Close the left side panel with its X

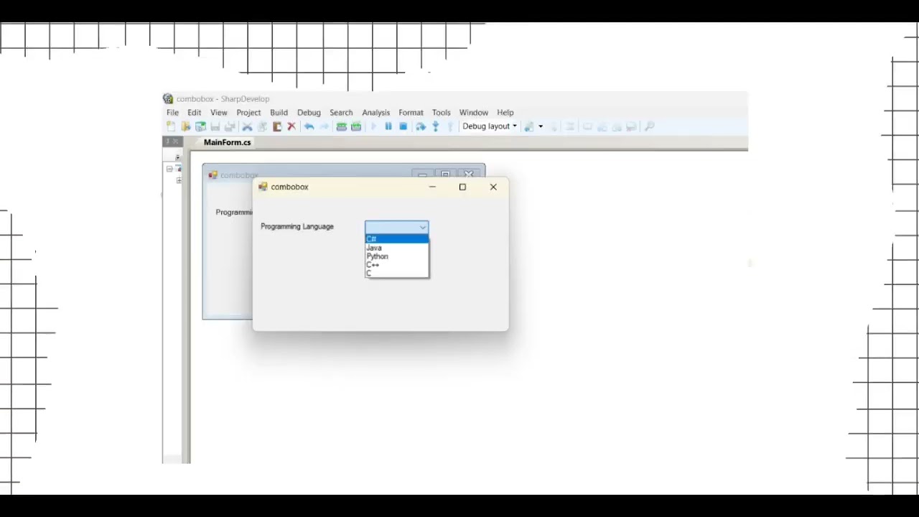[174, 141]
